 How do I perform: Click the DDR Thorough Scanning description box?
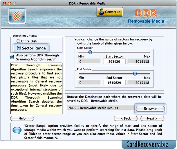[36, 88]
